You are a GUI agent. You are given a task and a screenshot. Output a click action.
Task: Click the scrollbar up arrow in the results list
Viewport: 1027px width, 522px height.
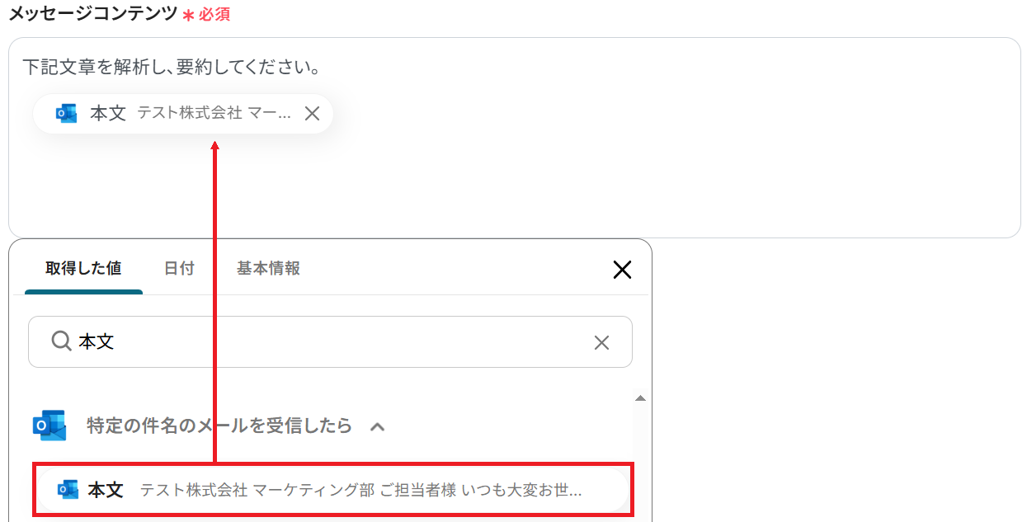(640, 397)
